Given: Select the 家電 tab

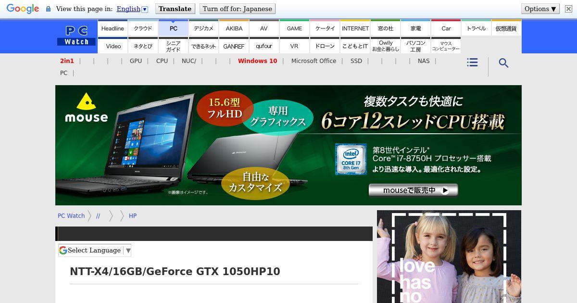Looking at the screenshot, I should pyautogui.click(x=416, y=28).
